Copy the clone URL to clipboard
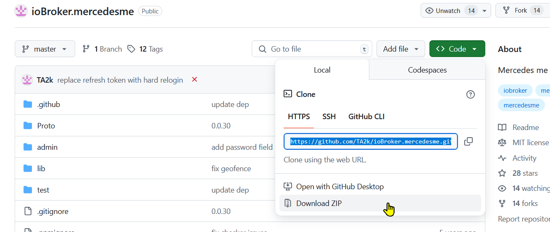The width and height of the screenshot is (550, 232). coord(468,142)
